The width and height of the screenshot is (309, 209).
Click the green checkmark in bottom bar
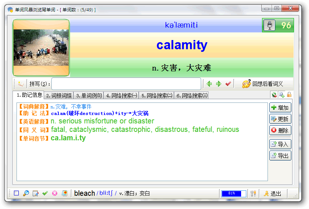(45, 193)
